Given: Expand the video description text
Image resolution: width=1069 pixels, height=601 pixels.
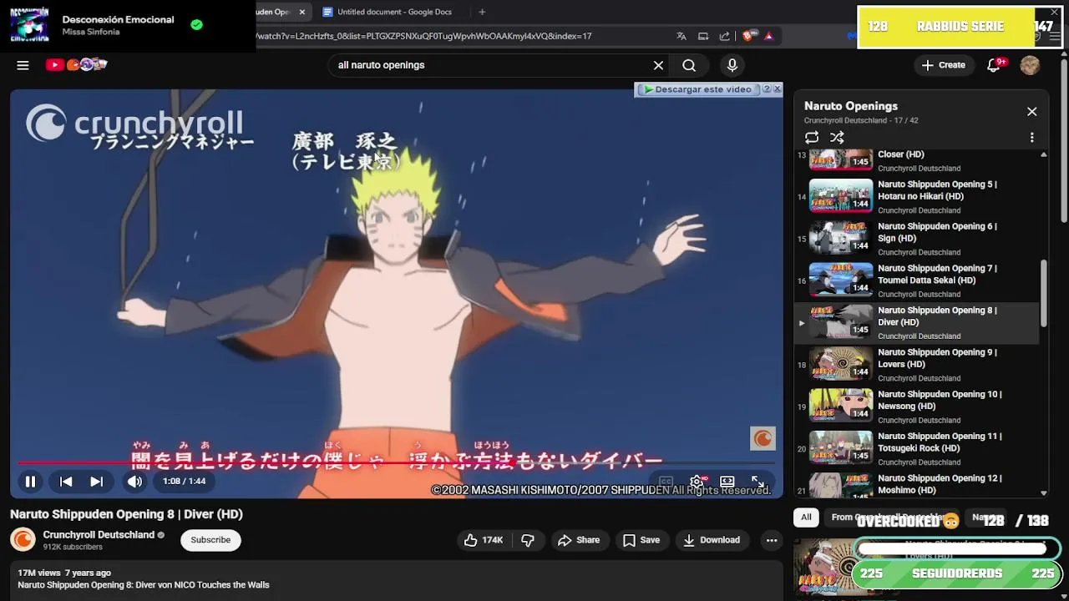Looking at the screenshot, I should (x=397, y=579).
